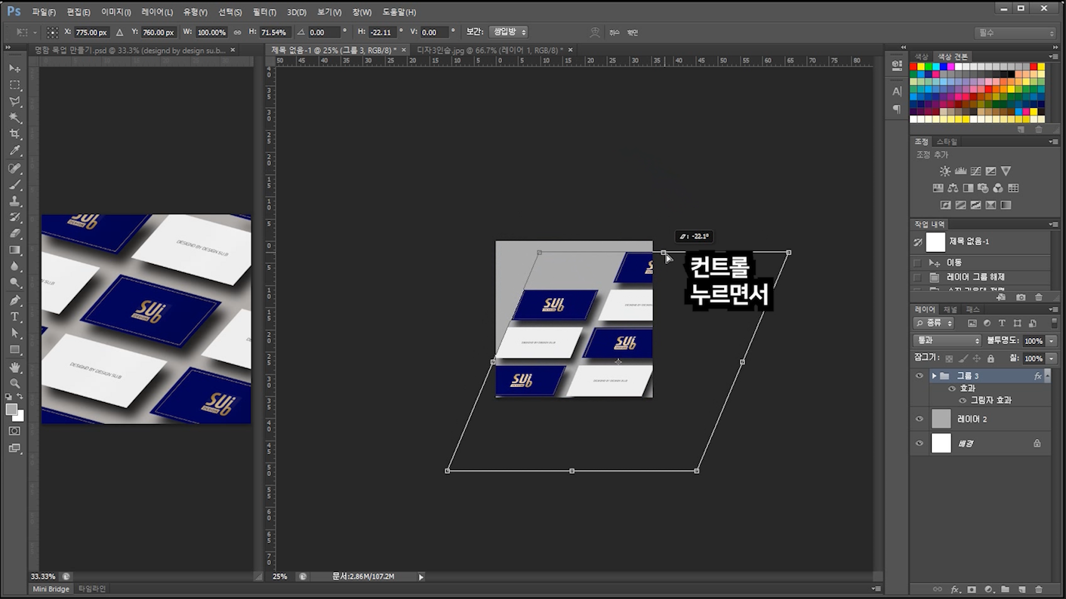Select the Move tool in toolbar
The width and height of the screenshot is (1066, 599).
[15, 69]
